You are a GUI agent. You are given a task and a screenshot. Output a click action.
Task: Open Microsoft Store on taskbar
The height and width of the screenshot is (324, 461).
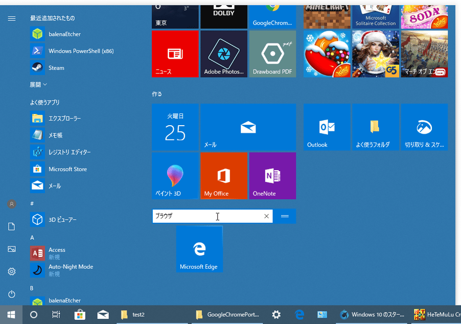coord(80,315)
